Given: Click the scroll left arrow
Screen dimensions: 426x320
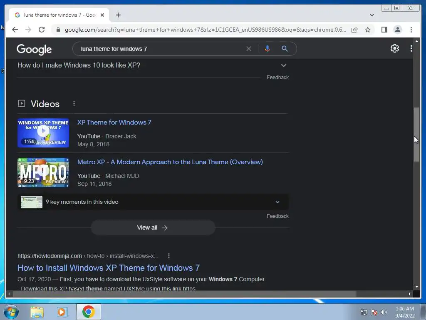Looking at the screenshot, I should coord(9,294).
